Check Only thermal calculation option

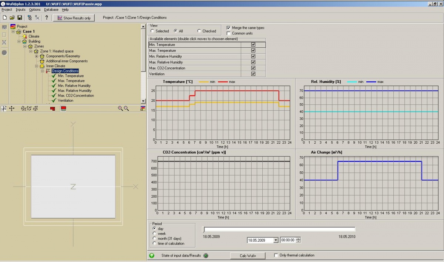coord(276,255)
